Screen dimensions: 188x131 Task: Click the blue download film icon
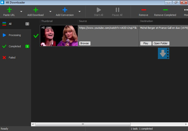[164, 53]
